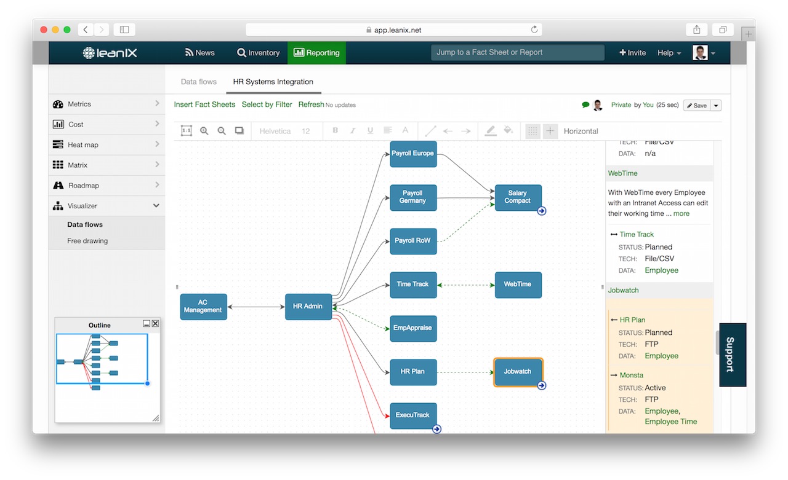
Task: Toggle the guides crosshair button
Action: tap(550, 131)
